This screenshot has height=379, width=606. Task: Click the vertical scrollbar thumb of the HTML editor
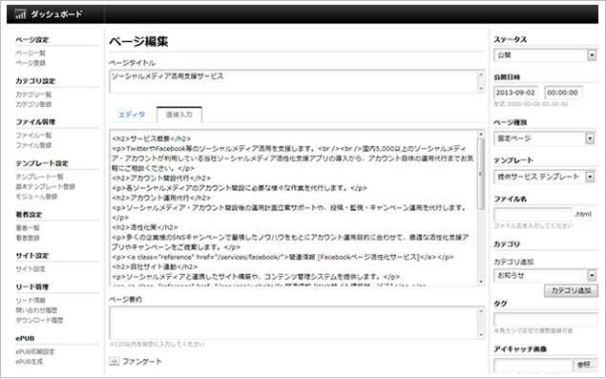481,174
